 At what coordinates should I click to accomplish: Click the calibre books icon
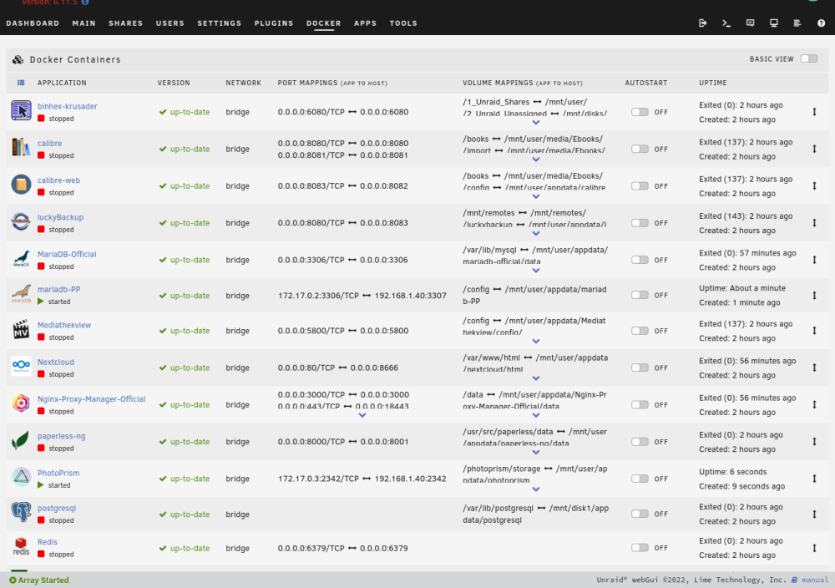pos(22,148)
